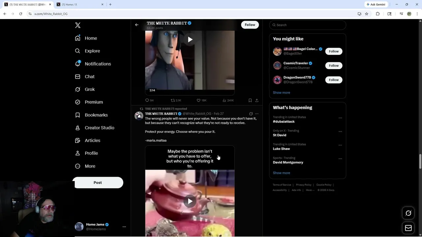
Task: Show more suggested accounts
Action: click(x=282, y=92)
